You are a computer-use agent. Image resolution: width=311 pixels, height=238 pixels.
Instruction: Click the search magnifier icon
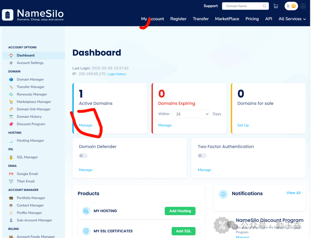[x=264, y=6]
